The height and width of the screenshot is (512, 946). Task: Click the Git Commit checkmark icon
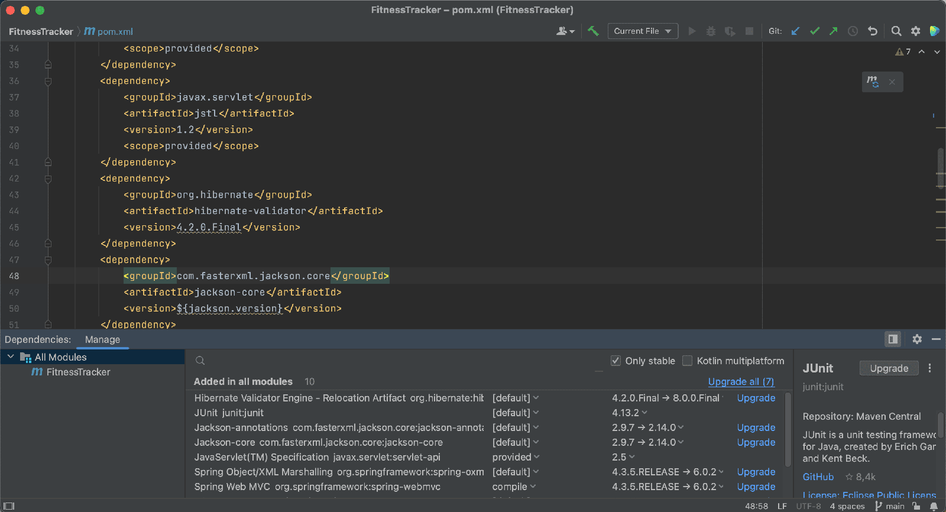(x=815, y=31)
